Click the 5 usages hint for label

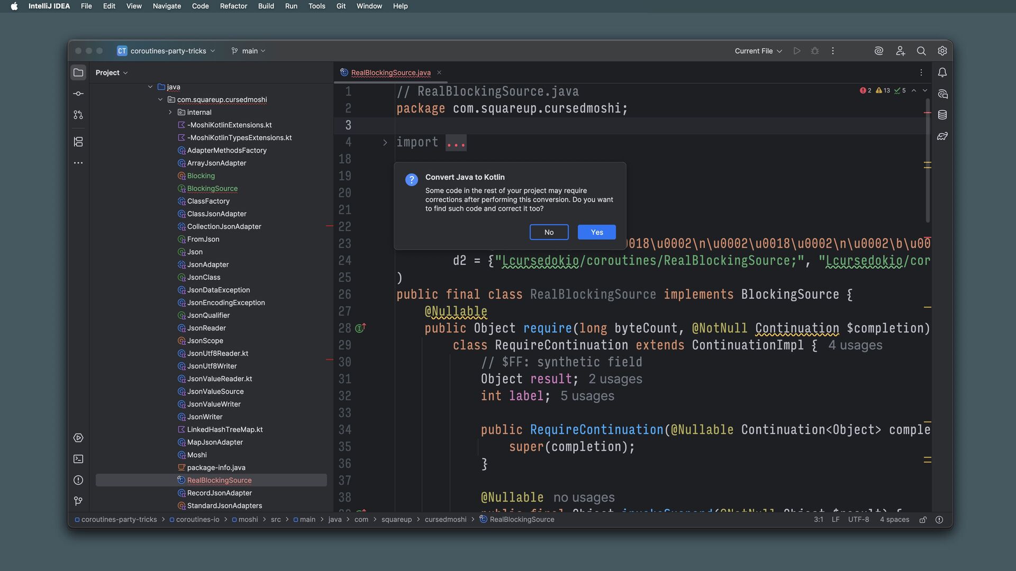587,396
